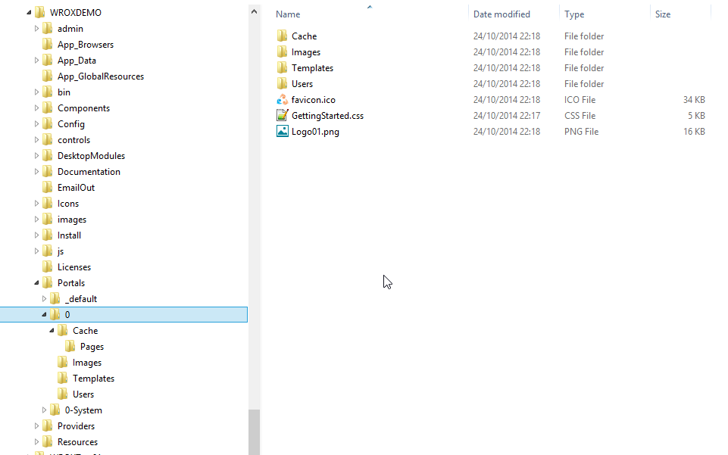Viewport: 728px width, 455px height.
Task: Click the App_GlobalResources folder icon
Action: [48, 76]
